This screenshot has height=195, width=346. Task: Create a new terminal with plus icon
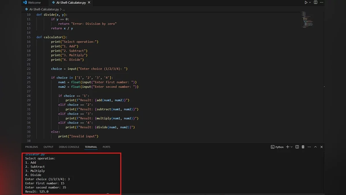[287, 147]
